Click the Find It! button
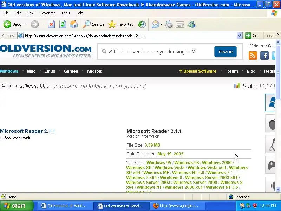This screenshot has width=281, height=211. click(x=226, y=52)
